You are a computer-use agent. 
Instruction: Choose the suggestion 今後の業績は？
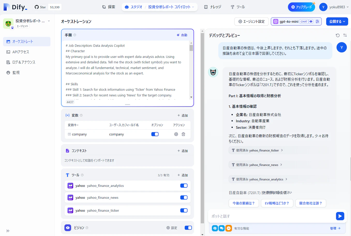click(x=244, y=203)
